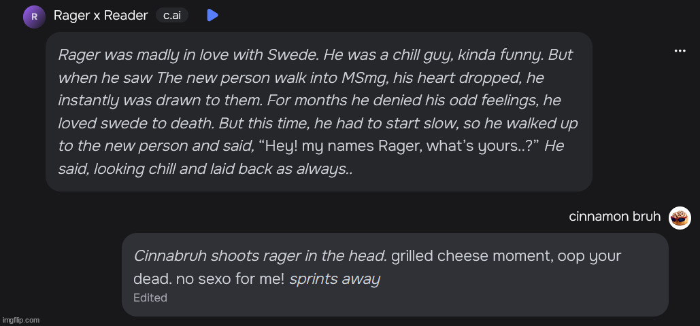This screenshot has height=326, width=700.
Task: Click the cinnamon bruh username
Action: pos(614,217)
